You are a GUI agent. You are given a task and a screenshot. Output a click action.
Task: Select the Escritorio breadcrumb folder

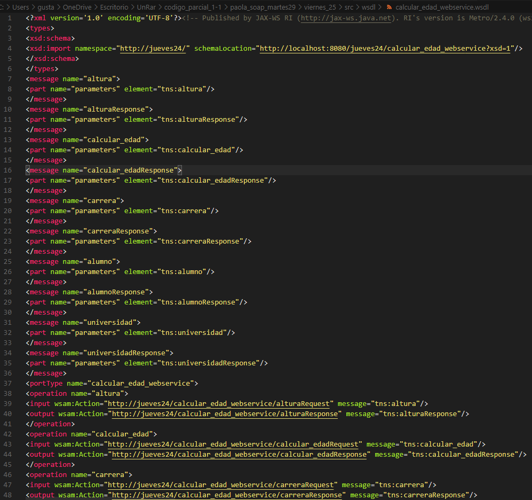115,7
